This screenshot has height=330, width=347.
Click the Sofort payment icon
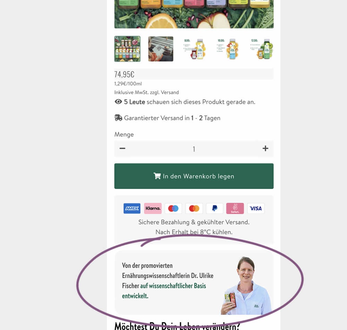coord(235,208)
